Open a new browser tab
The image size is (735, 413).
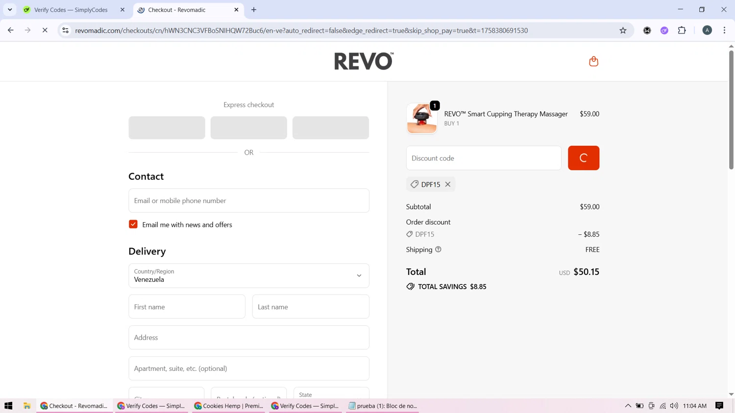coord(254,10)
